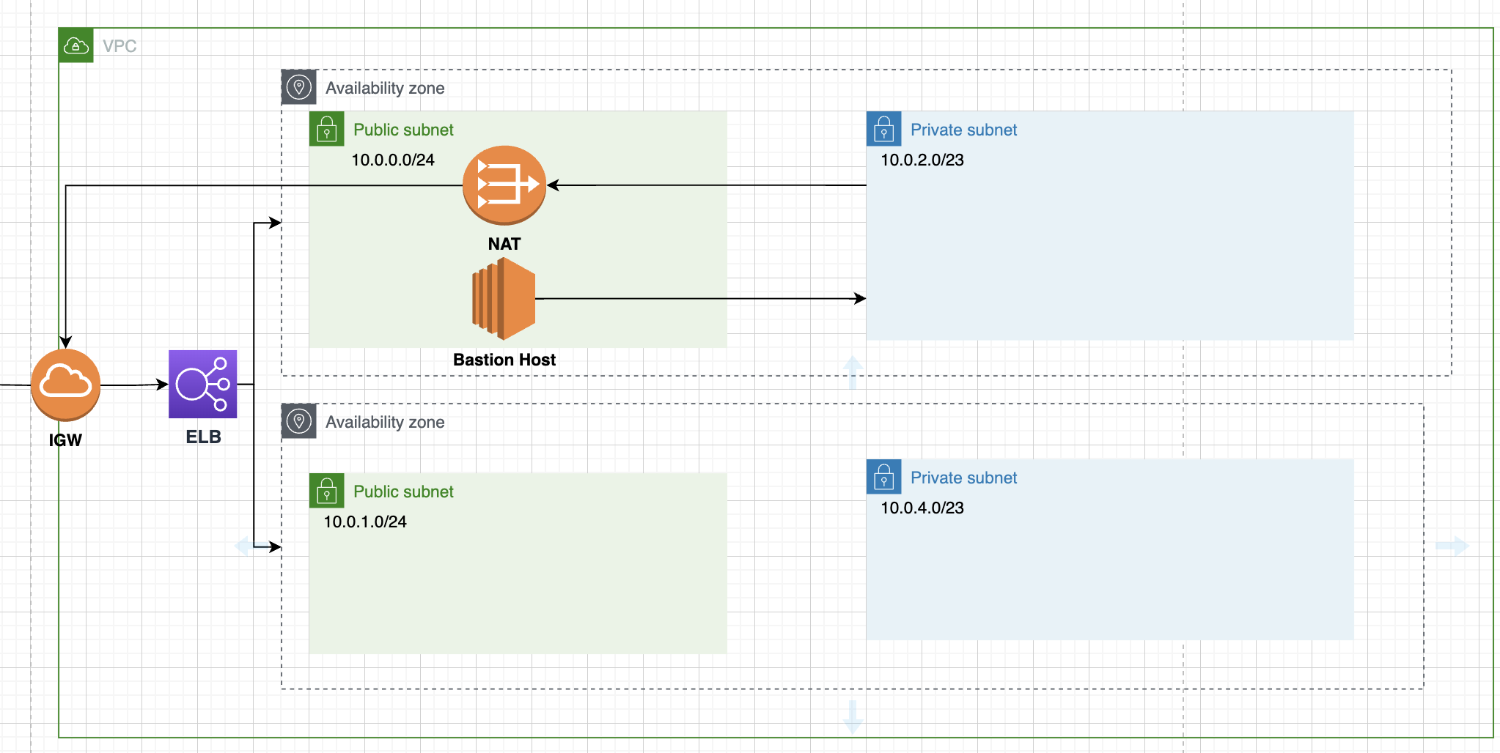Screen dimensions: 1500x753
Task: Click the 10.0.0.0/24 CIDR text
Action: [x=393, y=160]
